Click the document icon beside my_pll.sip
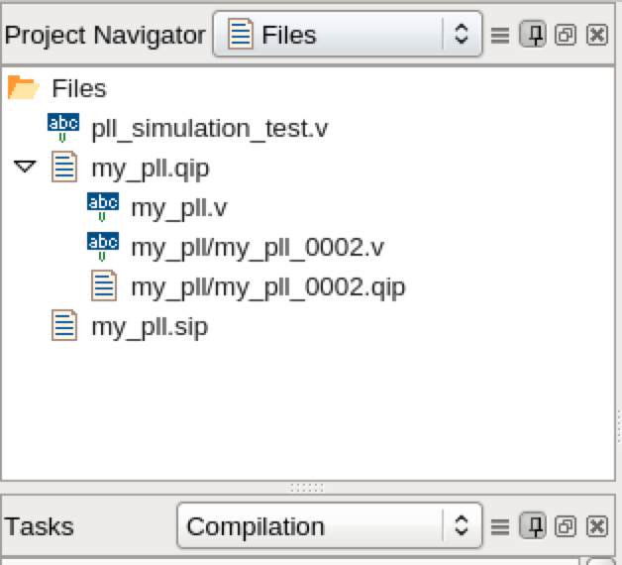The width and height of the screenshot is (622, 565). point(64,325)
